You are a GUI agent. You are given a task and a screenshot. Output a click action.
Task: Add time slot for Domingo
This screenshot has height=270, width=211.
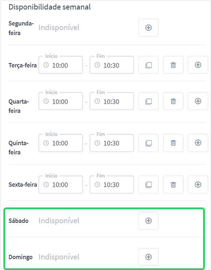[x=148, y=257]
